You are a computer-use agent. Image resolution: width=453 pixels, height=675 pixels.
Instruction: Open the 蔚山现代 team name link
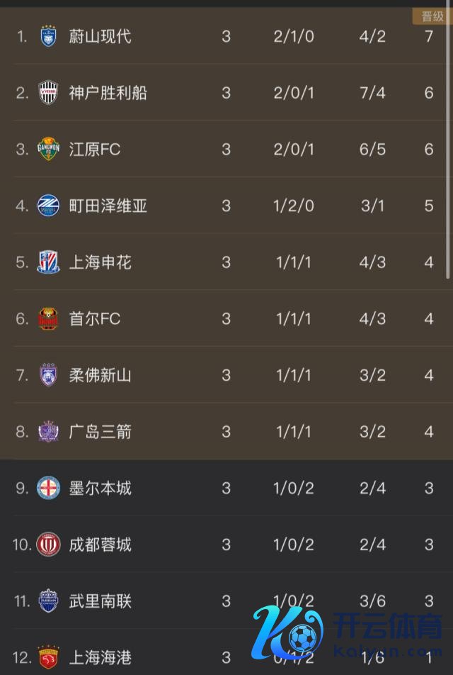tap(100, 36)
